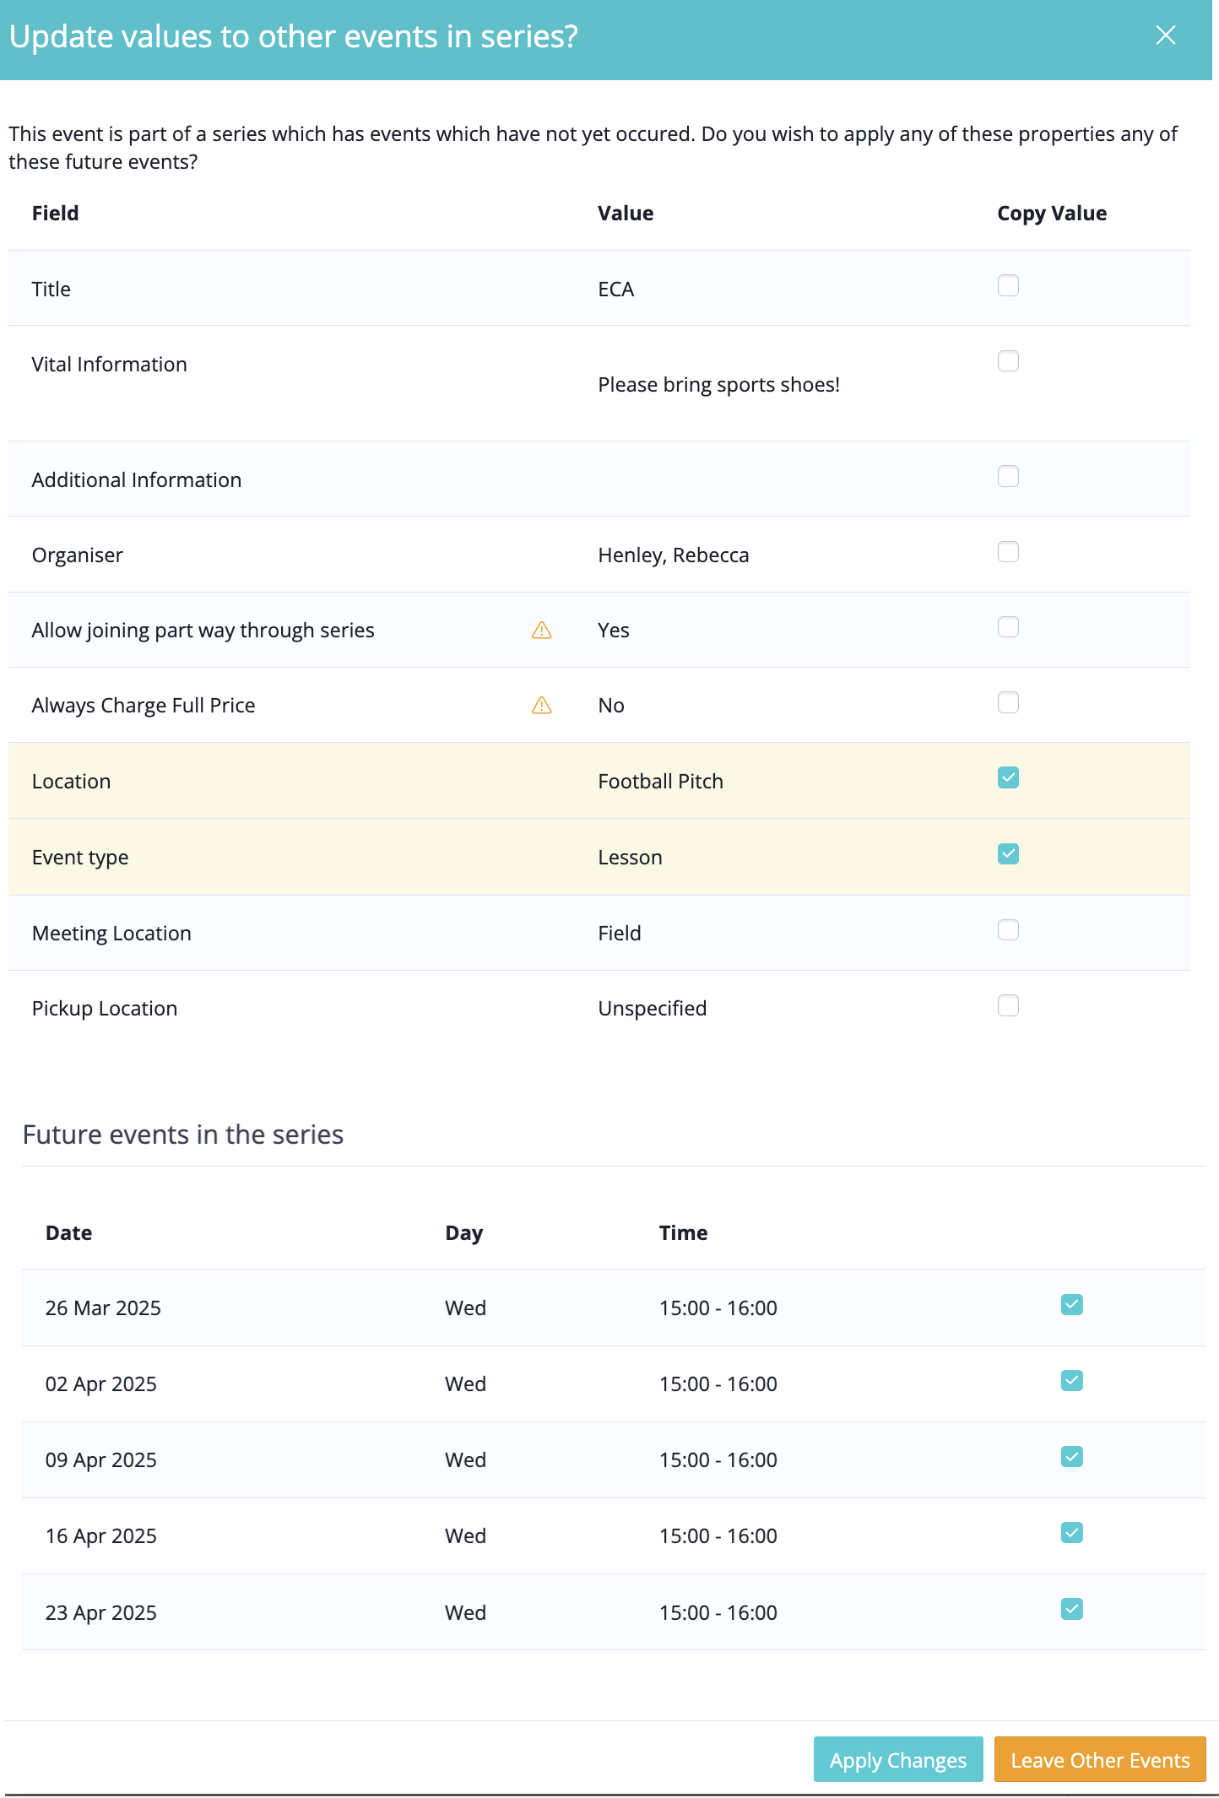Deselect the 09 Apr 2025 event

[x=1072, y=1457]
